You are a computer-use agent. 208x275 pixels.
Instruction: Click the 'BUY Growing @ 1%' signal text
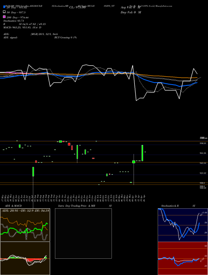[65, 37]
